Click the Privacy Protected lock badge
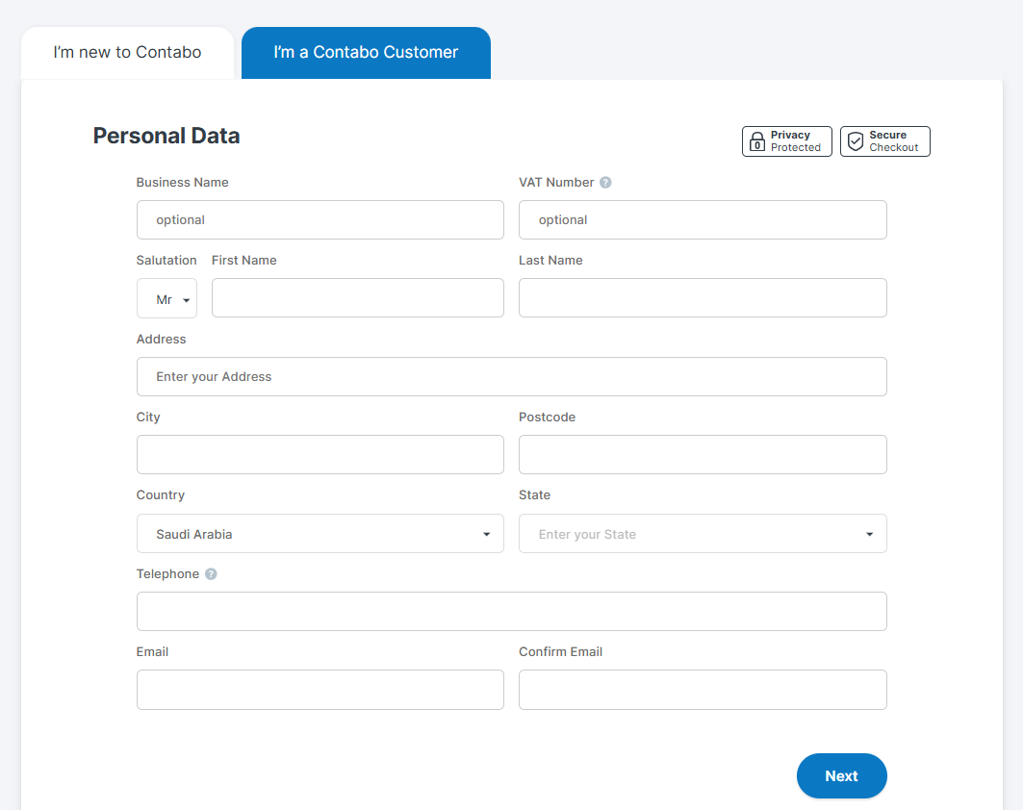1023x810 pixels. (787, 141)
